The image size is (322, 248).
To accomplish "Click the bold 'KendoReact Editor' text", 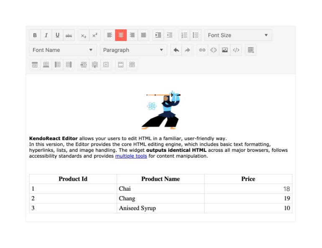I will [54, 138].
